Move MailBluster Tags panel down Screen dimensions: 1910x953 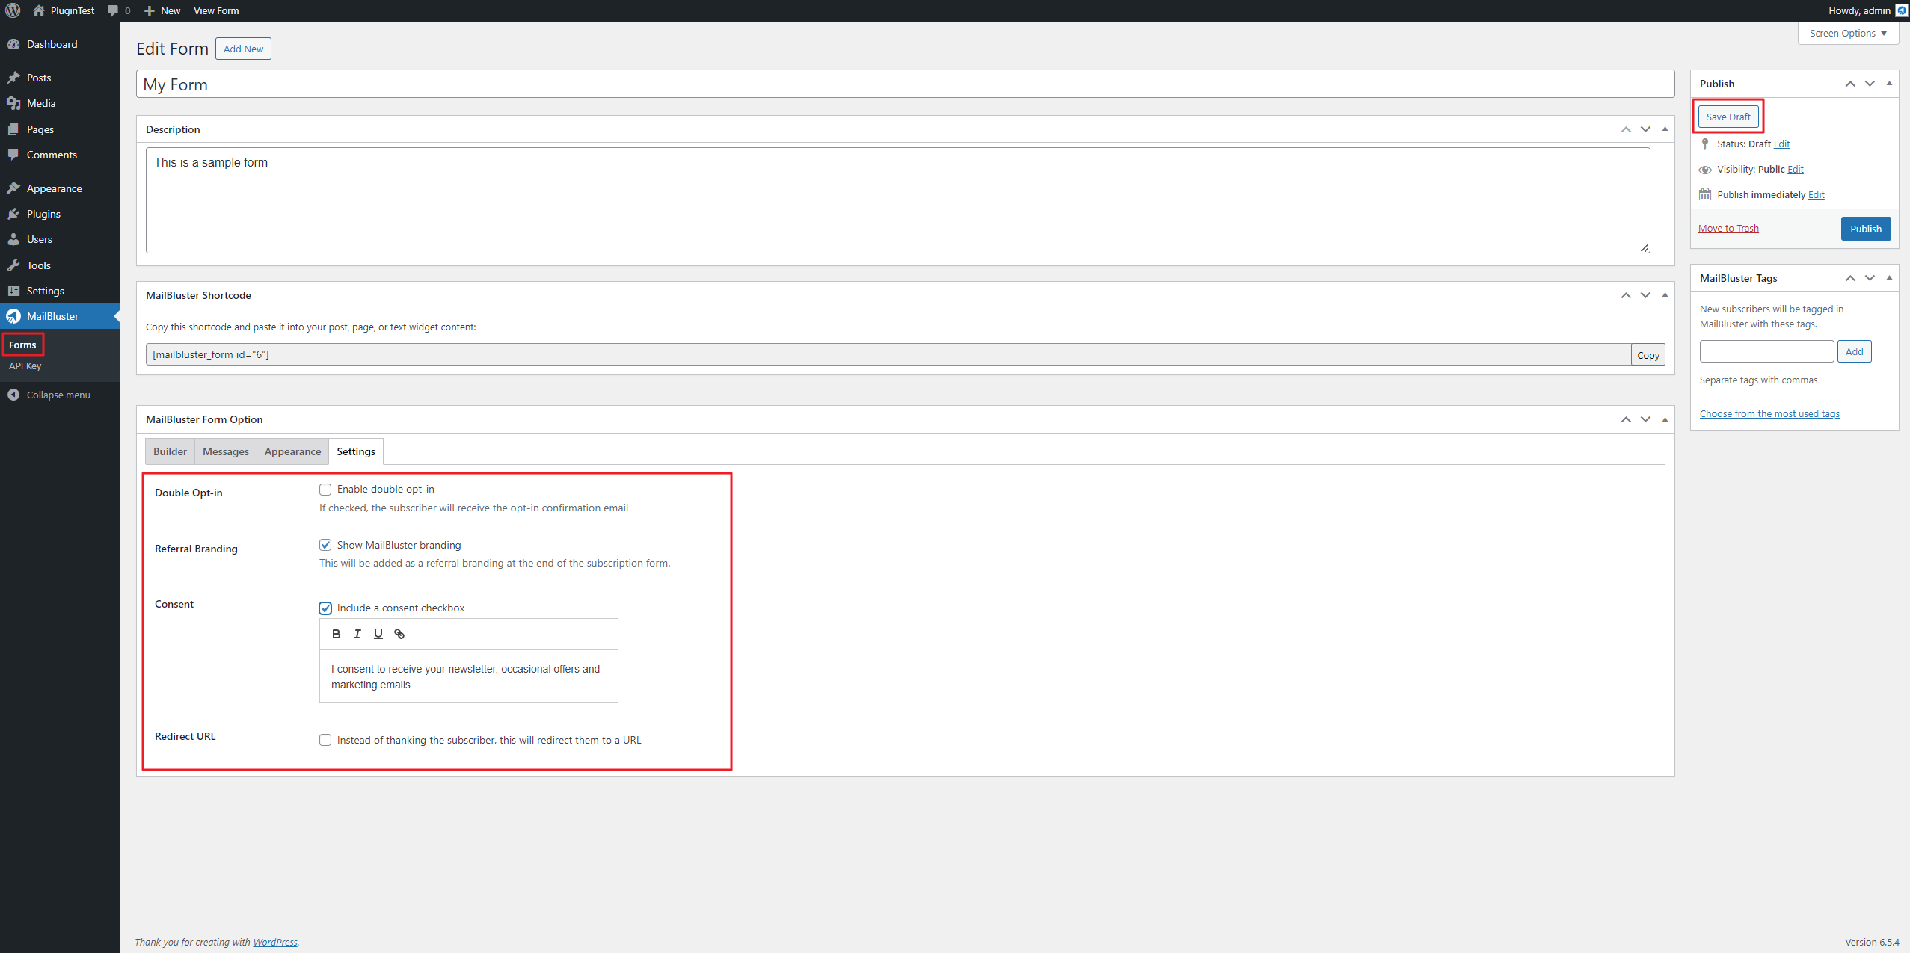[x=1870, y=278]
